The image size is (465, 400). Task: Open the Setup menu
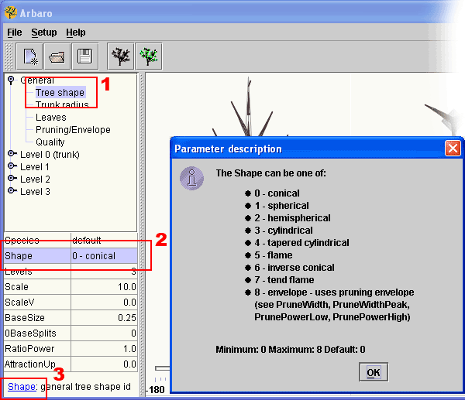(x=43, y=32)
